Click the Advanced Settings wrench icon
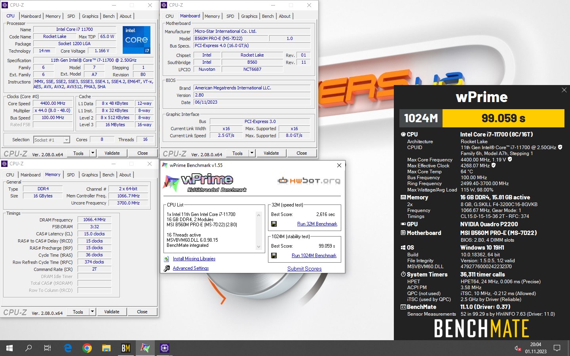 click(x=167, y=268)
